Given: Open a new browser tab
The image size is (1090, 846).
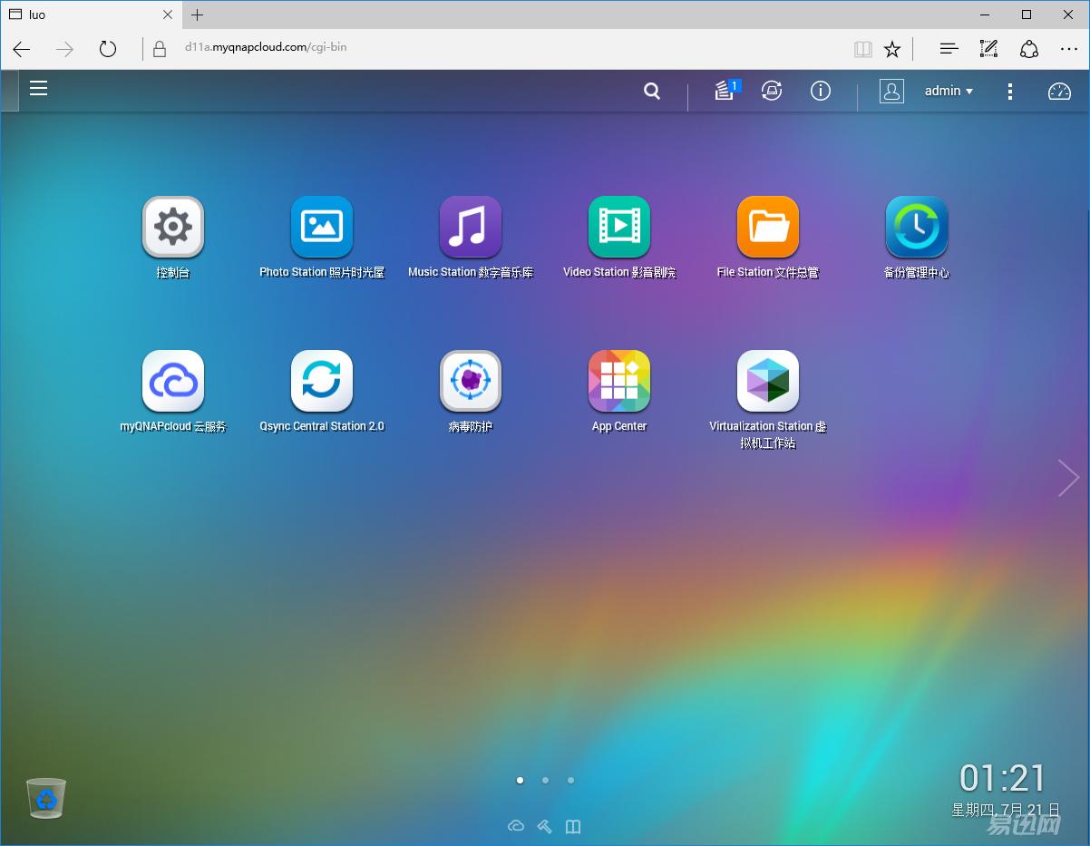Looking at the screenshot, I should point(198,15).
